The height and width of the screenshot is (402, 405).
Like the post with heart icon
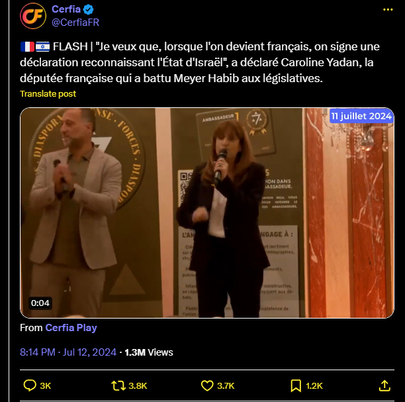point(207,385)
